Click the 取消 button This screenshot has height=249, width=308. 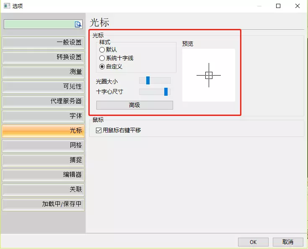tap(287, 242)
